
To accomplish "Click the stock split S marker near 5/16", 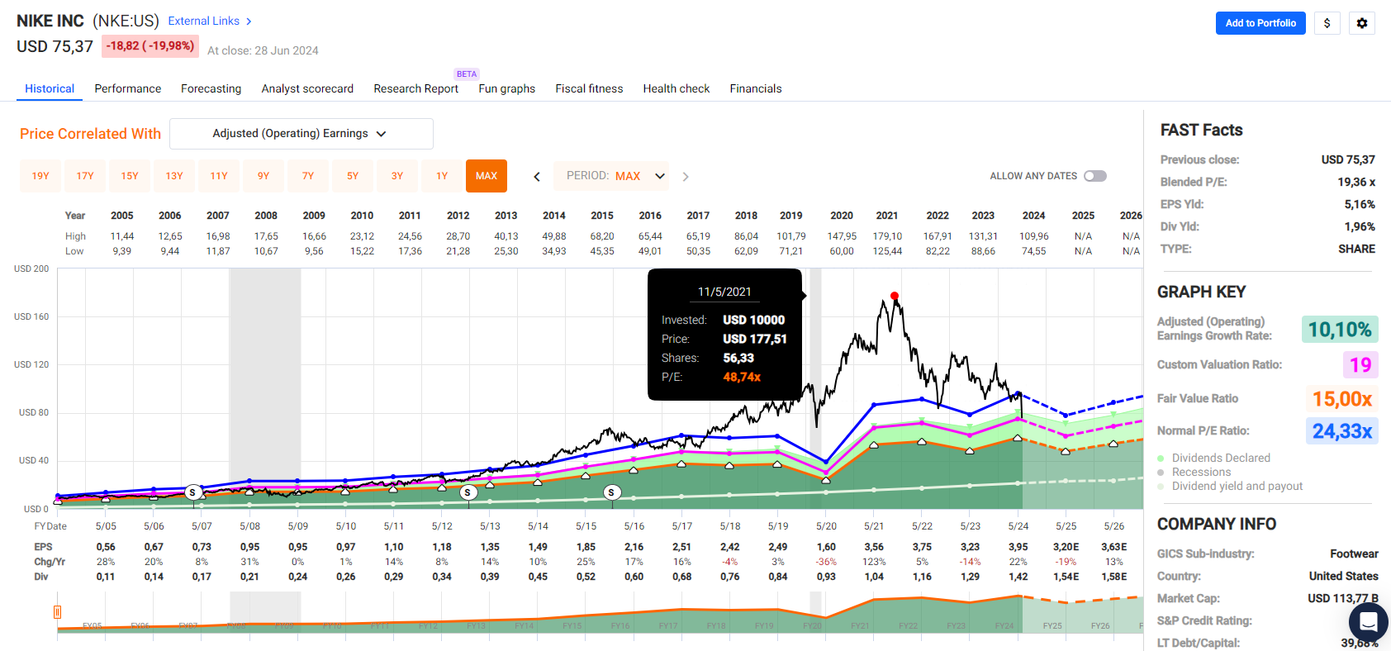I will coord(611,492).
